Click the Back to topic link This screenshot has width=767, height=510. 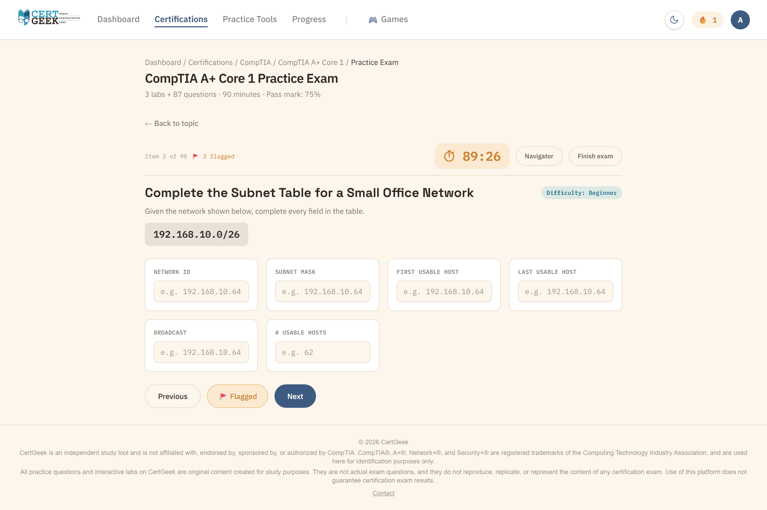(172, 123)
